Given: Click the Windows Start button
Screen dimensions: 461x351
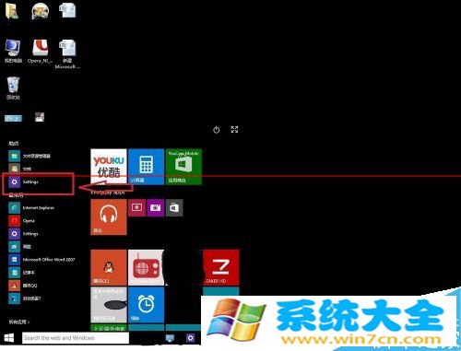Looking at the screenshot, I should point(9,338).
